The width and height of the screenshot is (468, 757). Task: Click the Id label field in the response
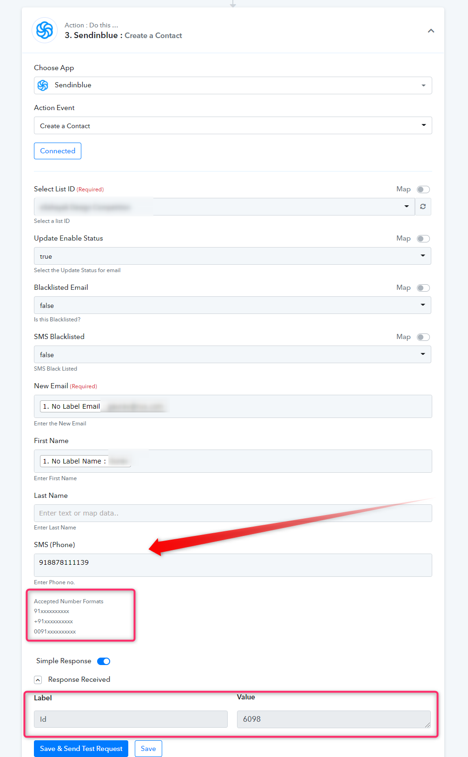coord(131,719)
